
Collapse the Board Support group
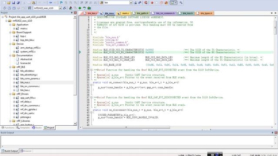10,32
